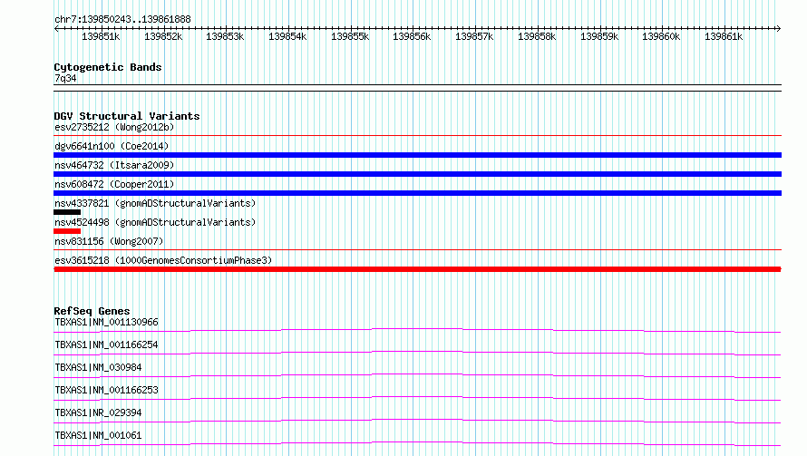
Task: Click the 139853k ruler tick label
Action: 225,36
